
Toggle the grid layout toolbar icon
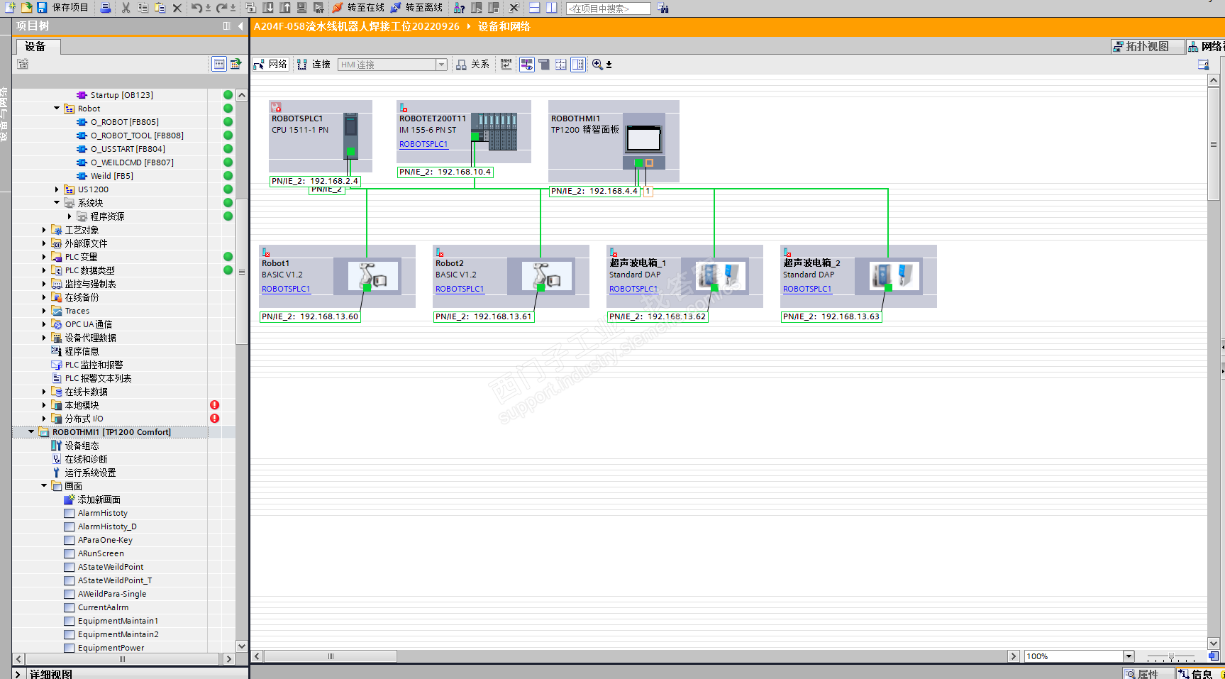[561, 65]
